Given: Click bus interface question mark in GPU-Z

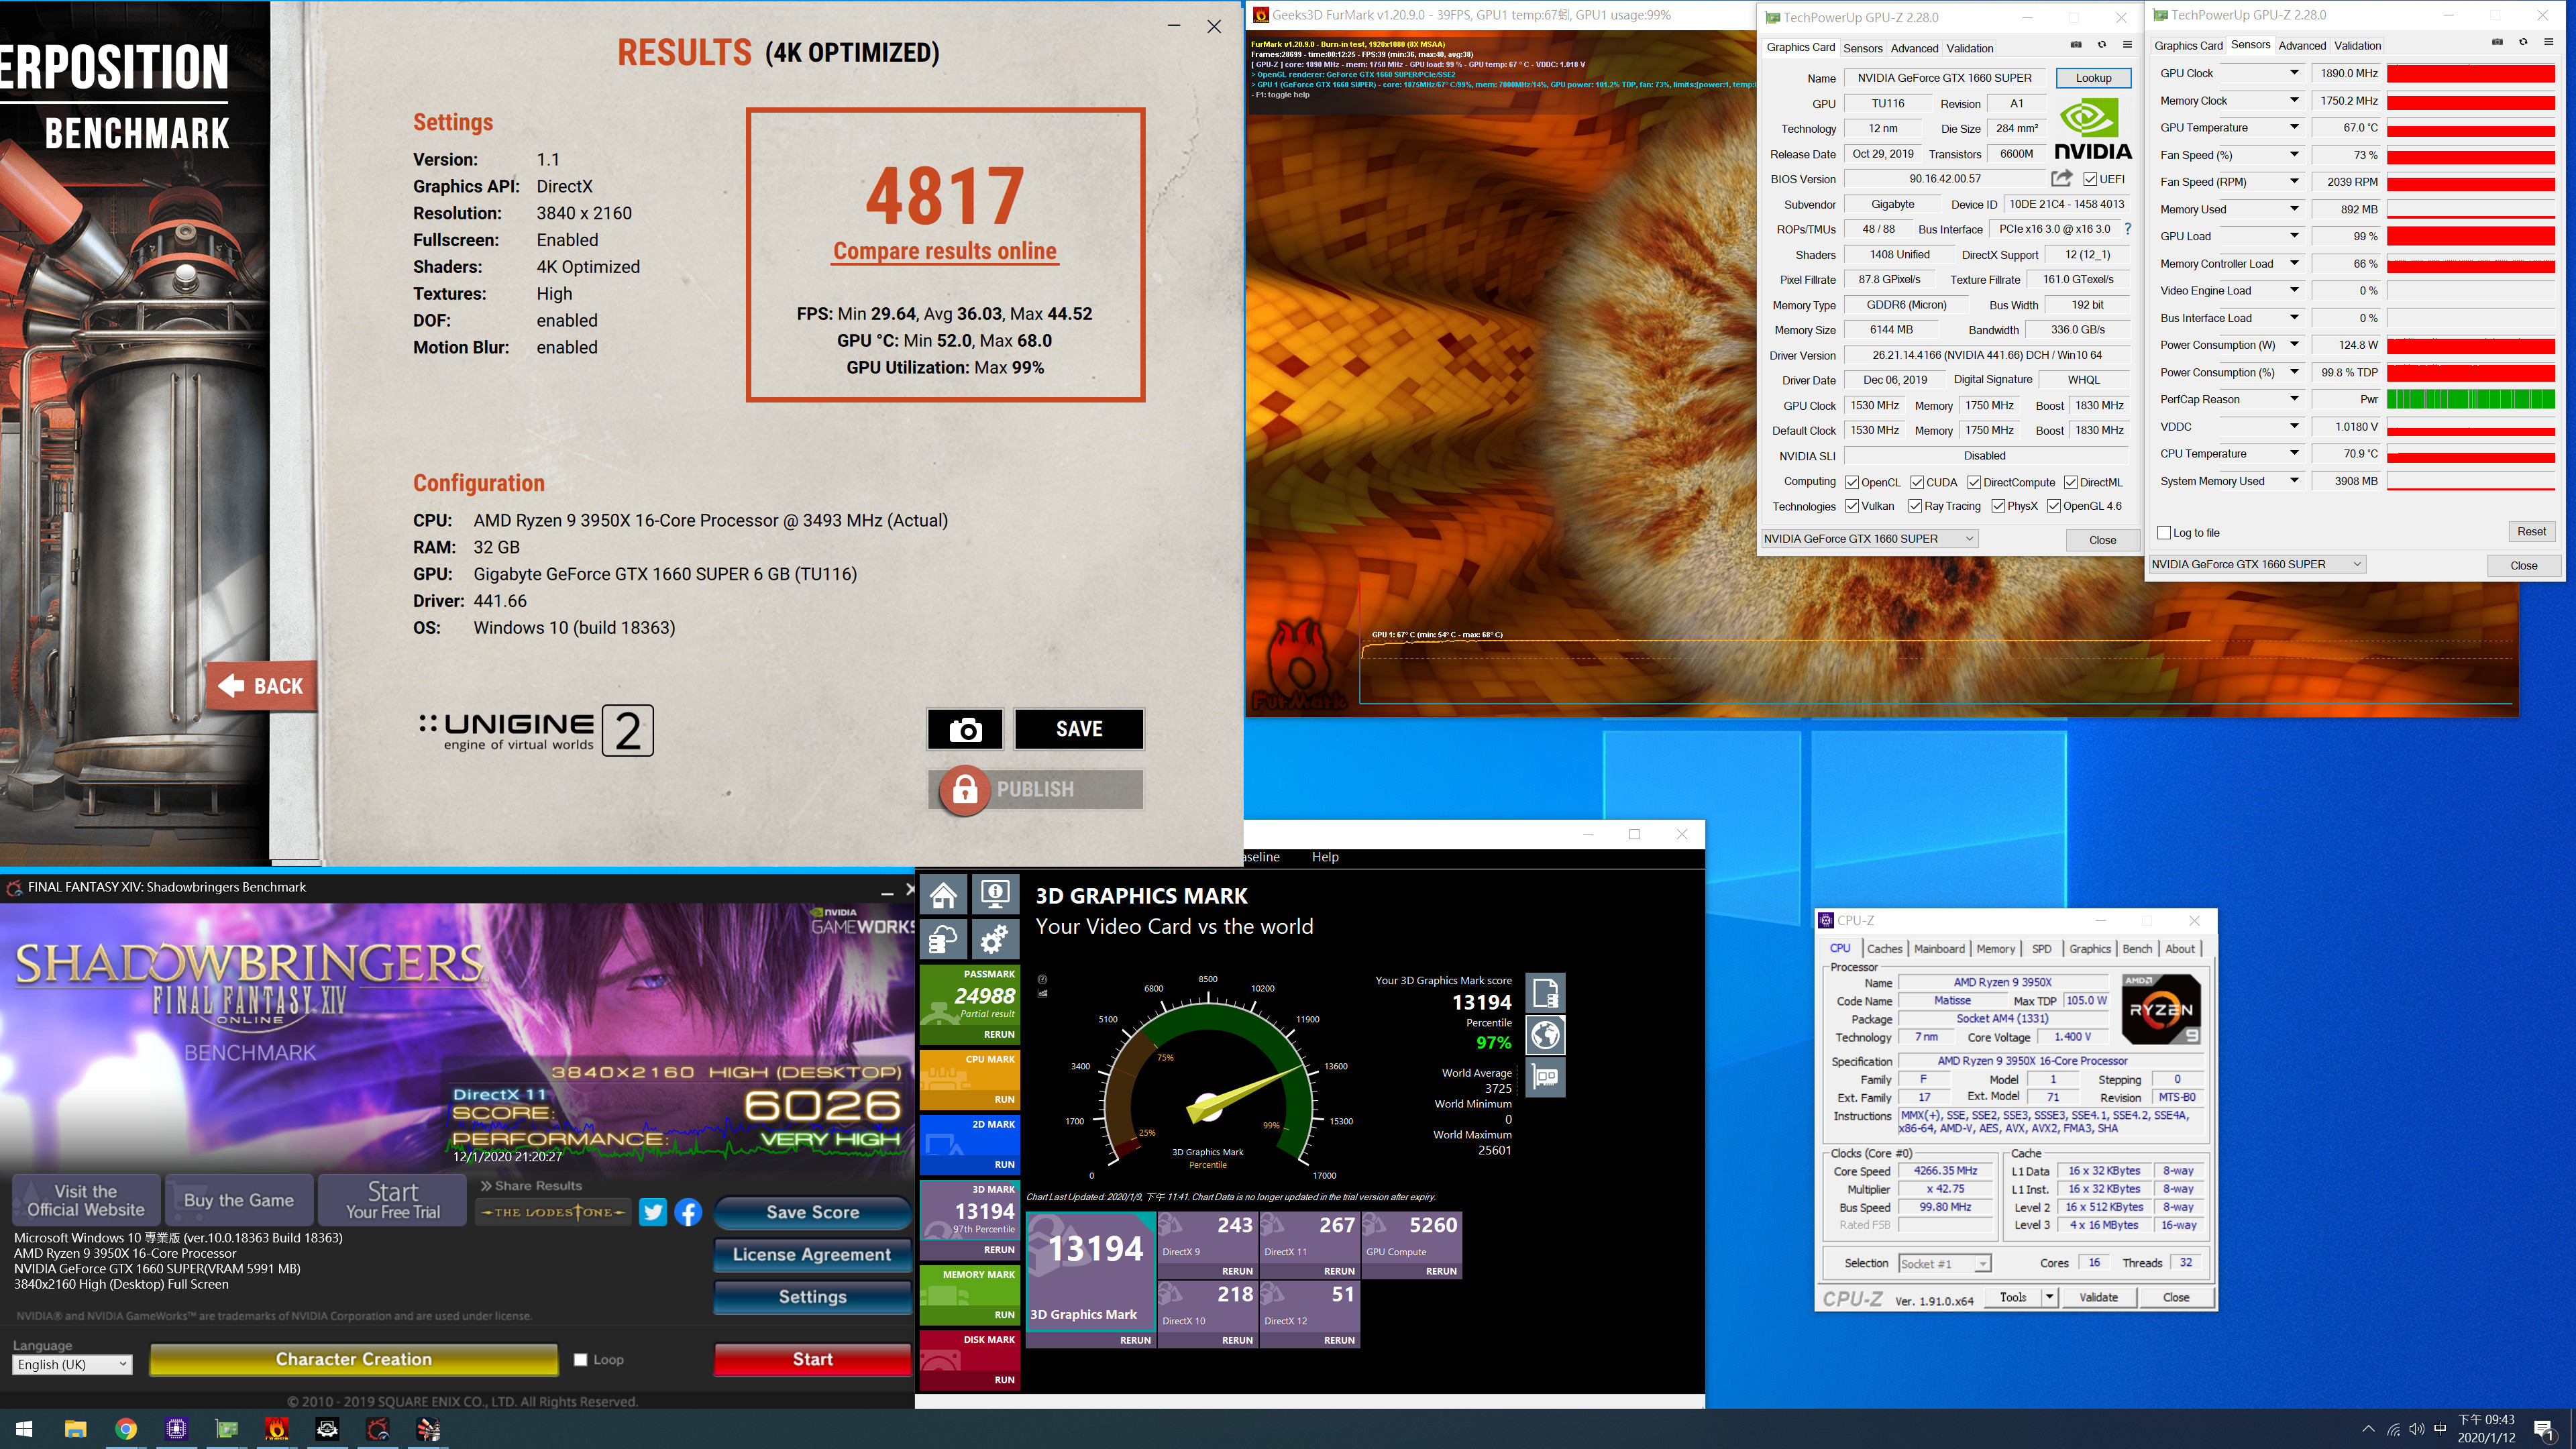Looking at the screenshot, I should 2127,229.
